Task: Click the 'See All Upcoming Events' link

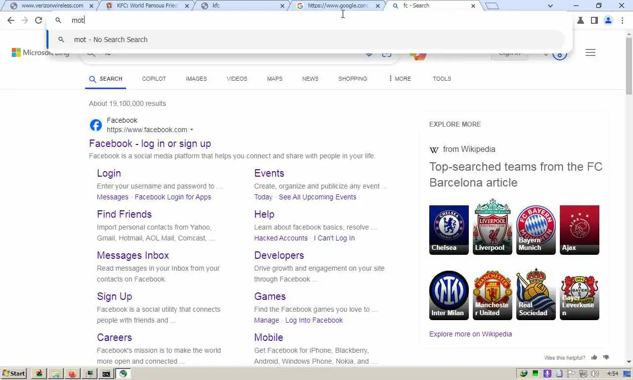Action: point(317,197)
